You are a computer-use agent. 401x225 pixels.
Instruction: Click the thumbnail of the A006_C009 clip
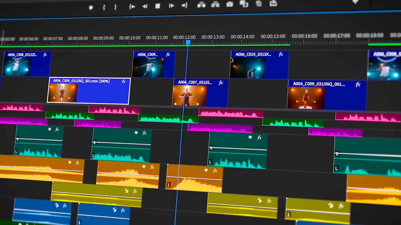click(x=148, y=67)
